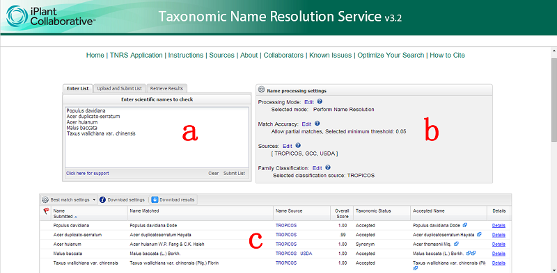Image resolution: width=557 pixels, height=273 pixels.
Task: Open Details for Malus baccata row
Action: pyautogui.click(x=499, y=254)
